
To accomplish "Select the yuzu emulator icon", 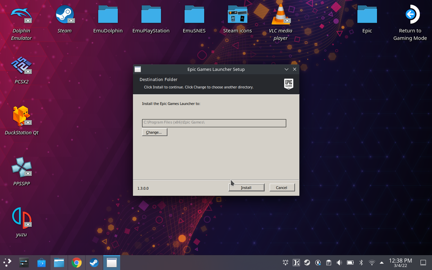I will 22,218.
